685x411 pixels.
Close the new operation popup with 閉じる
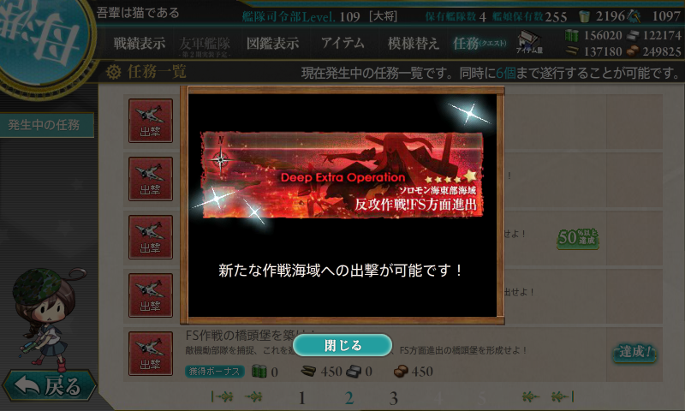[342, 345]
